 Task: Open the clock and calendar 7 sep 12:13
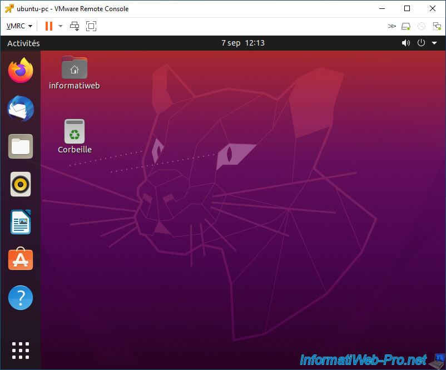pos(243,43)
